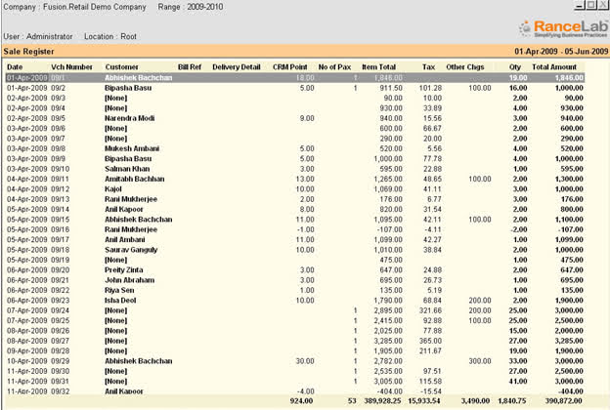The image size is (610, 410).
Task: Click the Location Root label
Action: 110,36
